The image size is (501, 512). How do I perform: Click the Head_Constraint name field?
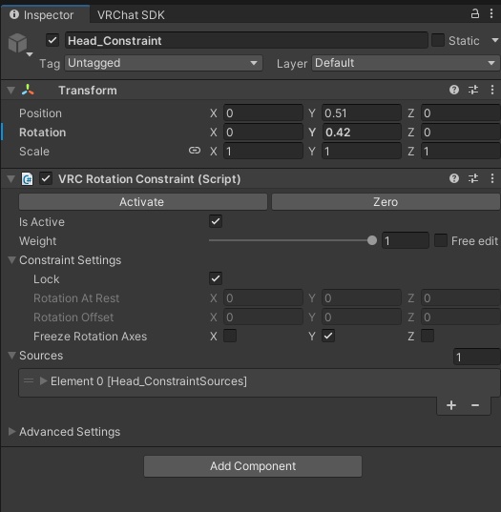click(246, 40)
